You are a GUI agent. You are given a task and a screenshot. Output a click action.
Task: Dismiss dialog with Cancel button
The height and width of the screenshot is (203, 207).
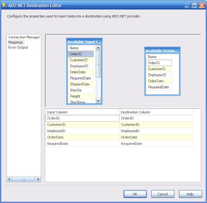point(162,194)
